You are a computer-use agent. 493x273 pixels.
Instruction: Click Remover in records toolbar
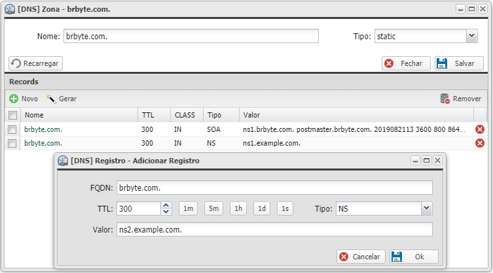[x=460, y=99]
